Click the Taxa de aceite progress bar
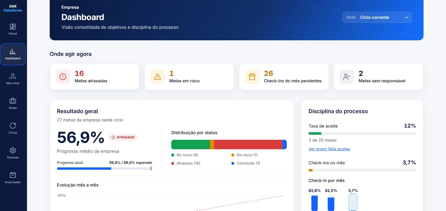 tap(362, 134)
